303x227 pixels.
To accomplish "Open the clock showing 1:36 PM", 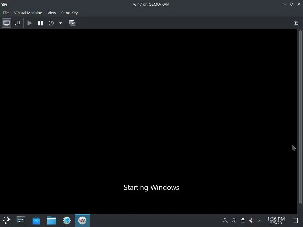I will 276,220.
